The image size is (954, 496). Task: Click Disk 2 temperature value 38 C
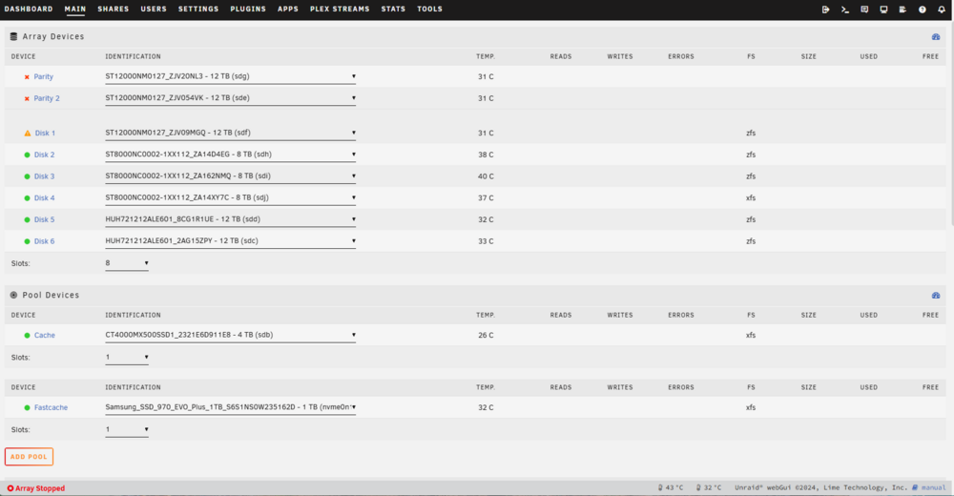[486, 155]
